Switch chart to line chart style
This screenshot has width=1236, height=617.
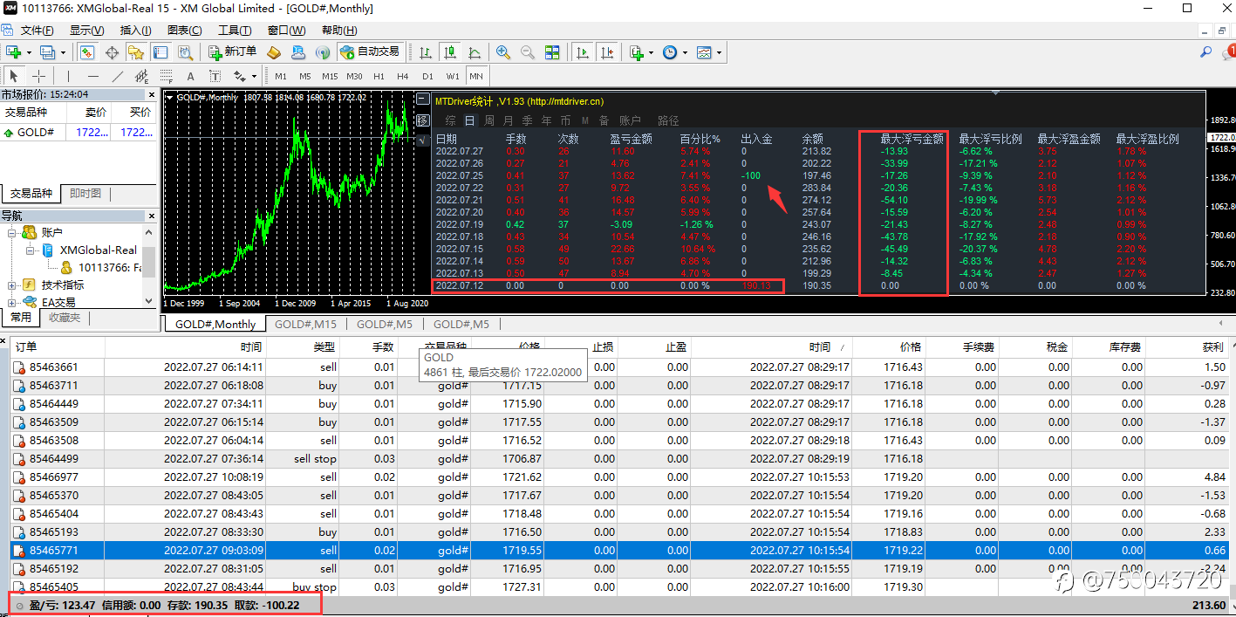(475, 52)
